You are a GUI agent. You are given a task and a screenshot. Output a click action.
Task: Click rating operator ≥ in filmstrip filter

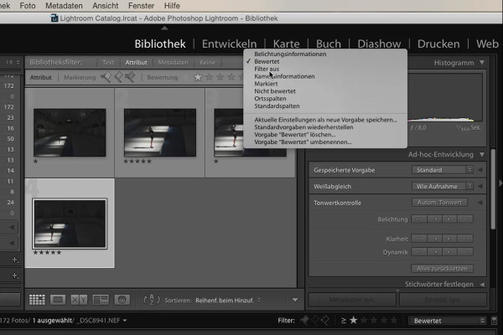click(x=343, y=320)
